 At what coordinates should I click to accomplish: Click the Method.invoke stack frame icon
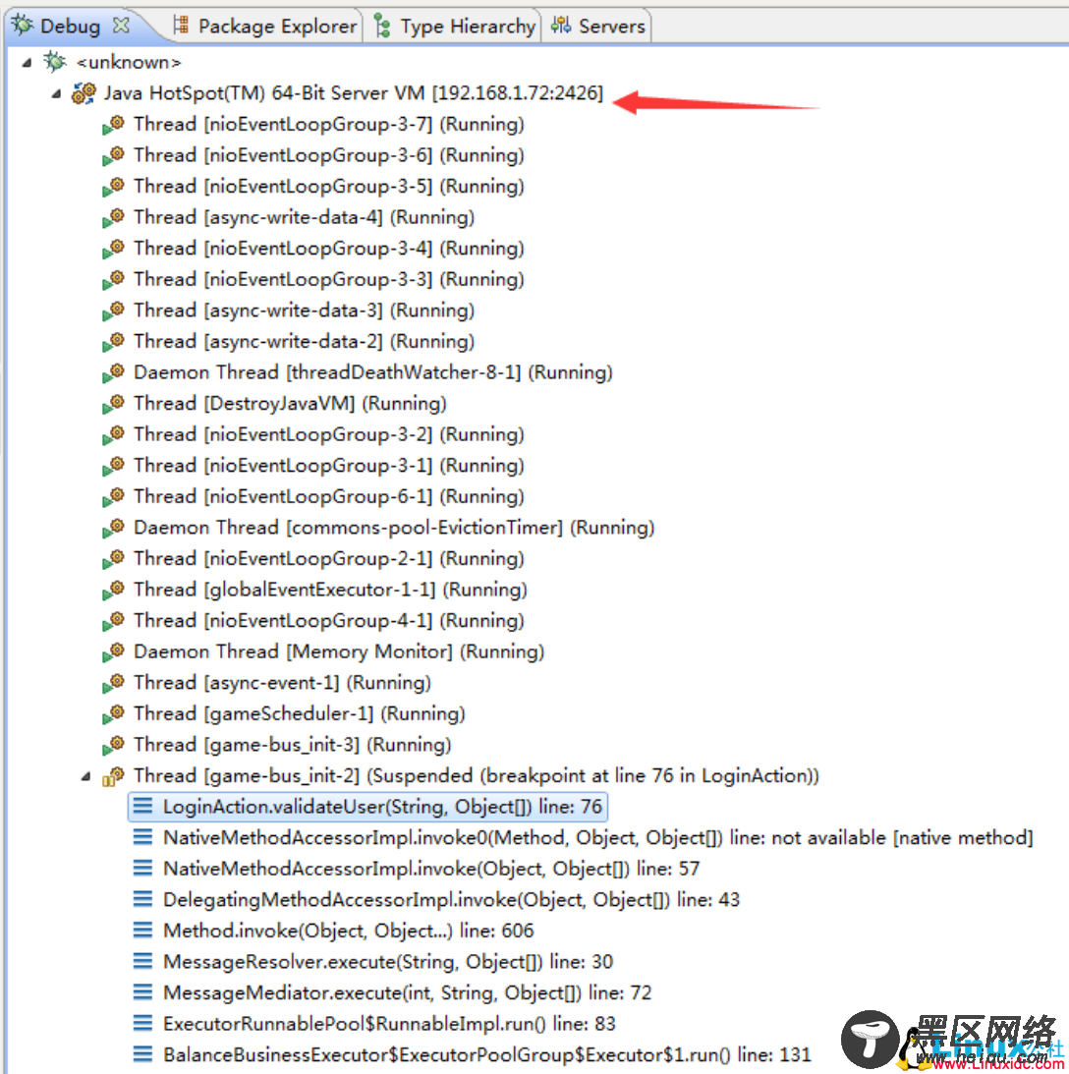142,931
